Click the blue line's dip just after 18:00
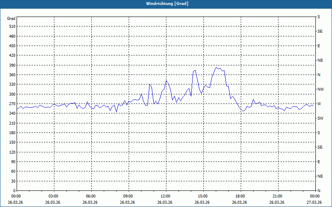332x207 pixels. coord(243,111)
